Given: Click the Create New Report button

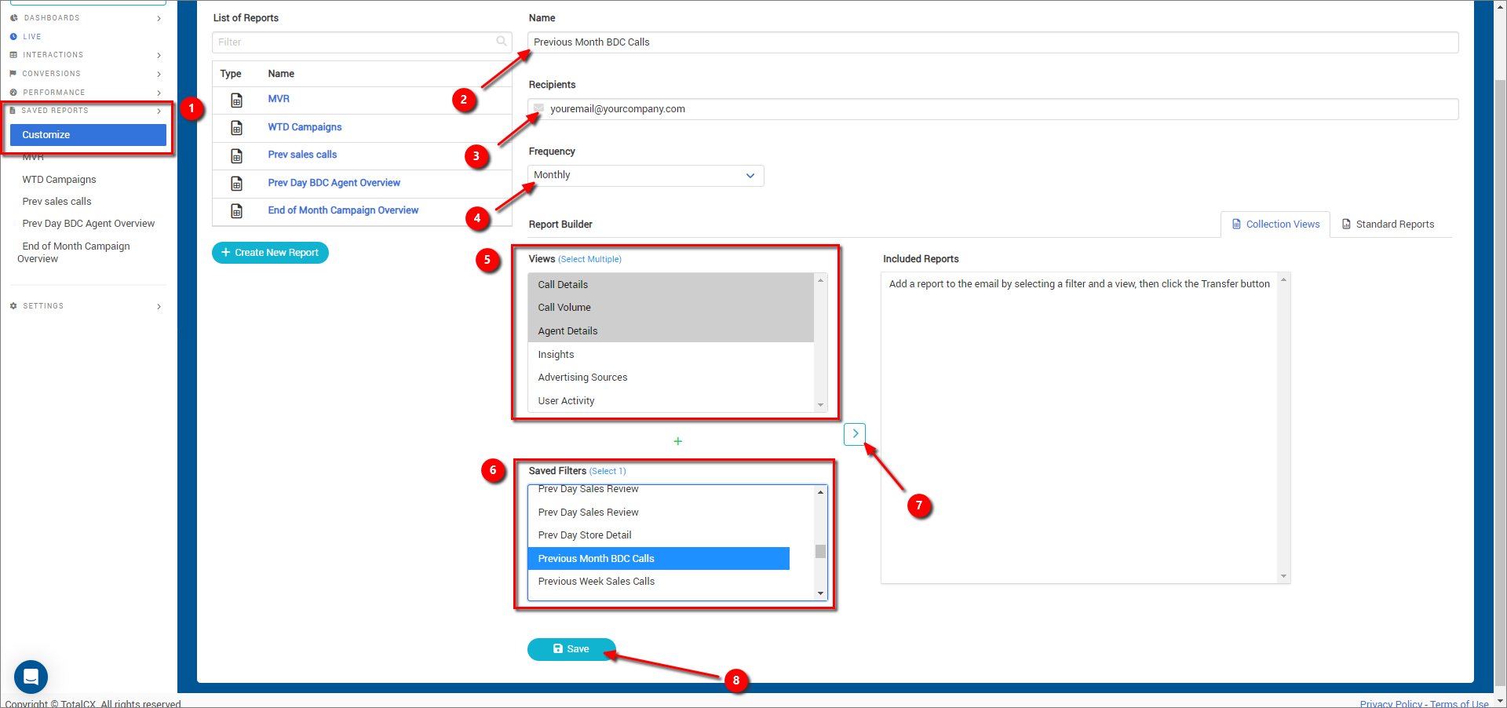Looking at the screenshot, I should pyautogui.click(x=270, y=253).
